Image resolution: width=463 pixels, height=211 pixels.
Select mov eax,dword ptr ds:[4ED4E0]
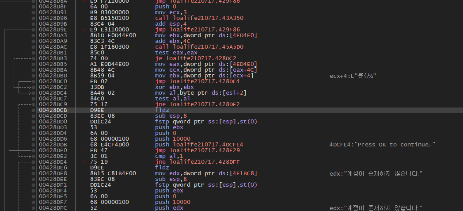click(206, 65)
